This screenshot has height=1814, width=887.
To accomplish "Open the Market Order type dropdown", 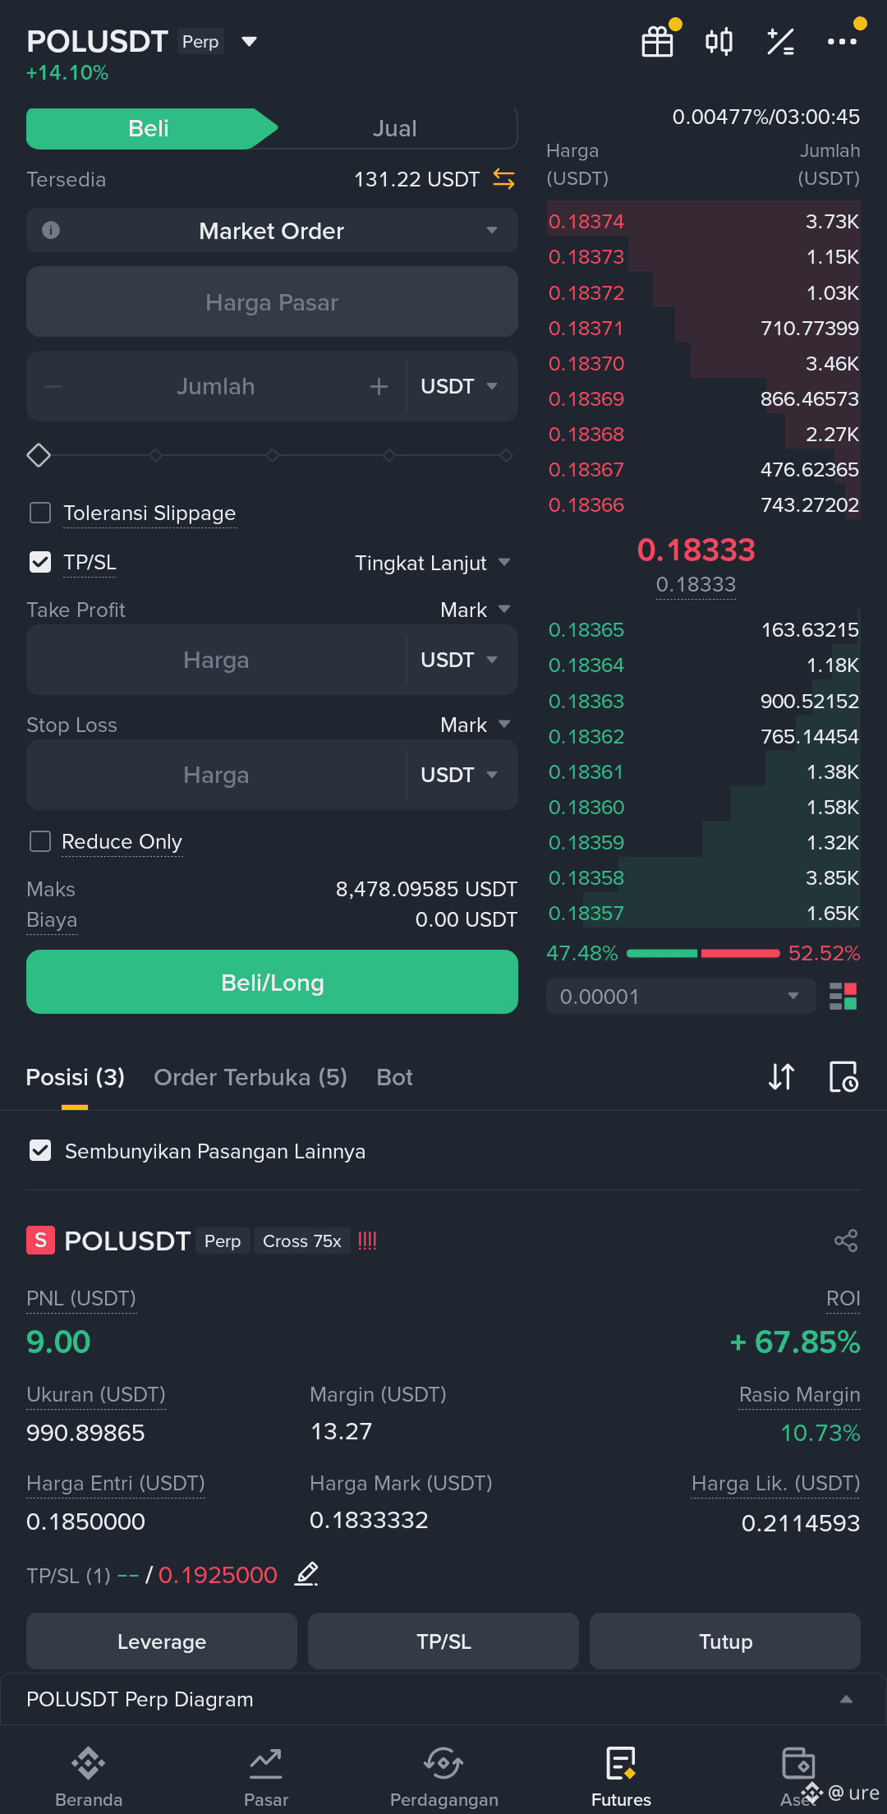I will (x=272, y=230).
